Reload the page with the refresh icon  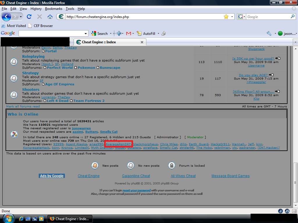point(29,17)
